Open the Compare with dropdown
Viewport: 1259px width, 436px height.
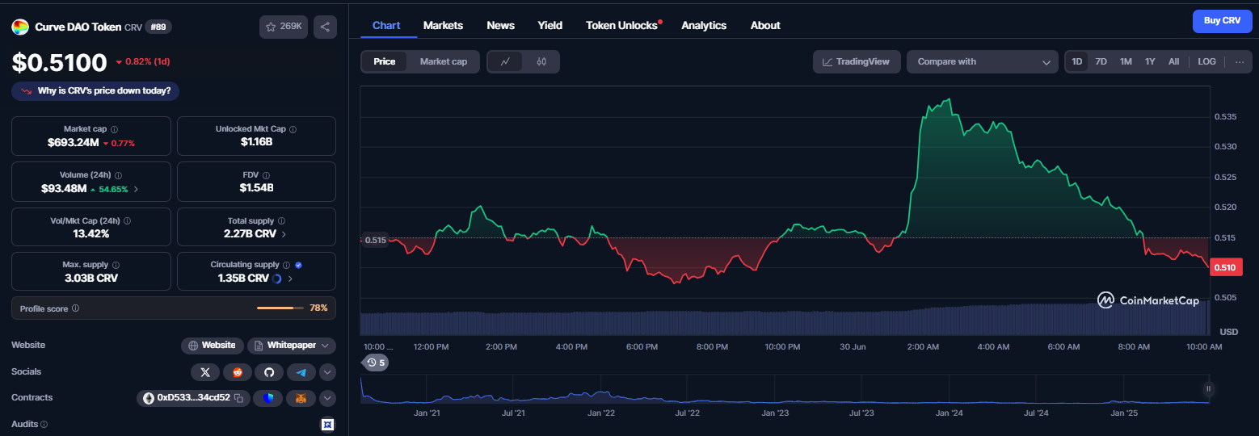(x=983, y=61)
